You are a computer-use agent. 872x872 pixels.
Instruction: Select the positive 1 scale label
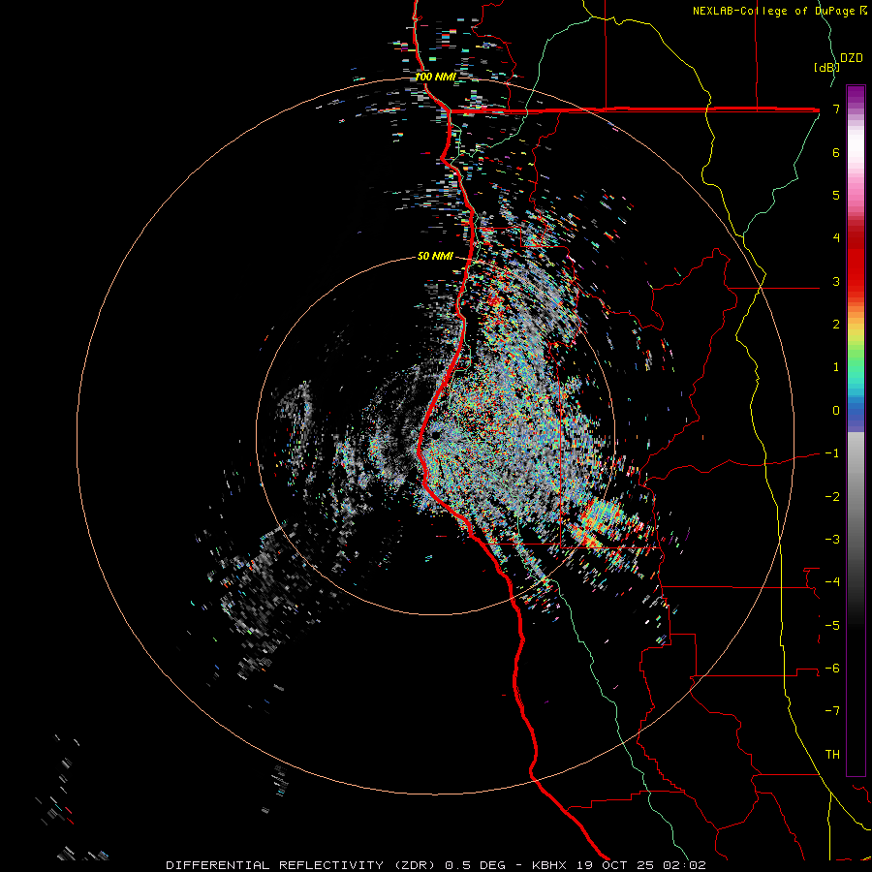click(x=836, y=367)
